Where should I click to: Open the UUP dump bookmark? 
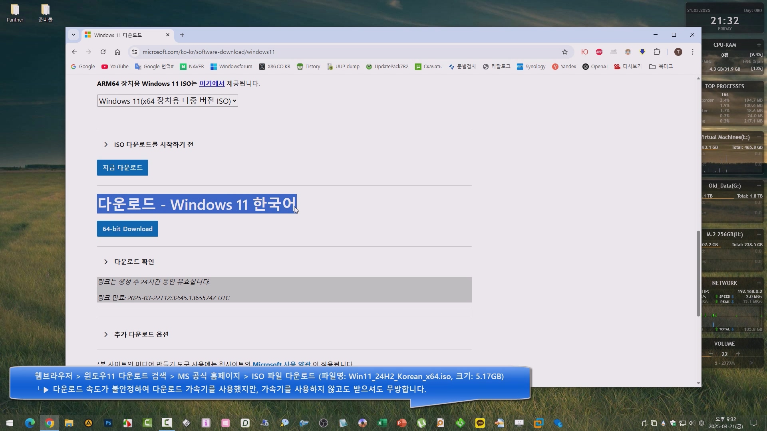click(x=343, y=67)
